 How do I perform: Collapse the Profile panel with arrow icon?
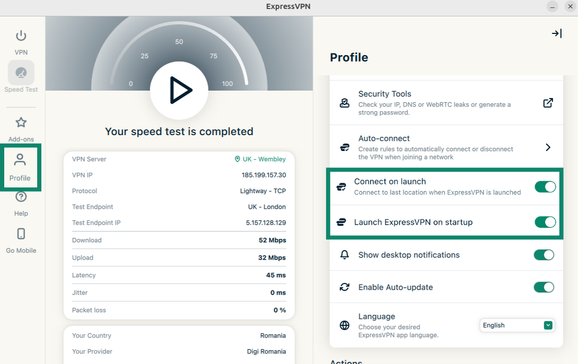[556, 33]
